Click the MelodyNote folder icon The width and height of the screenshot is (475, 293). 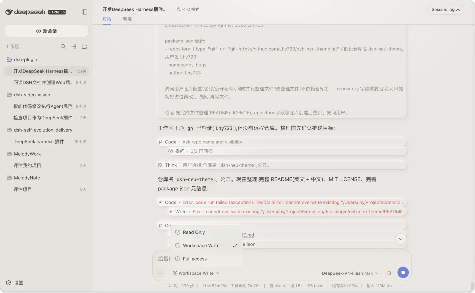[x=9, y=178]
